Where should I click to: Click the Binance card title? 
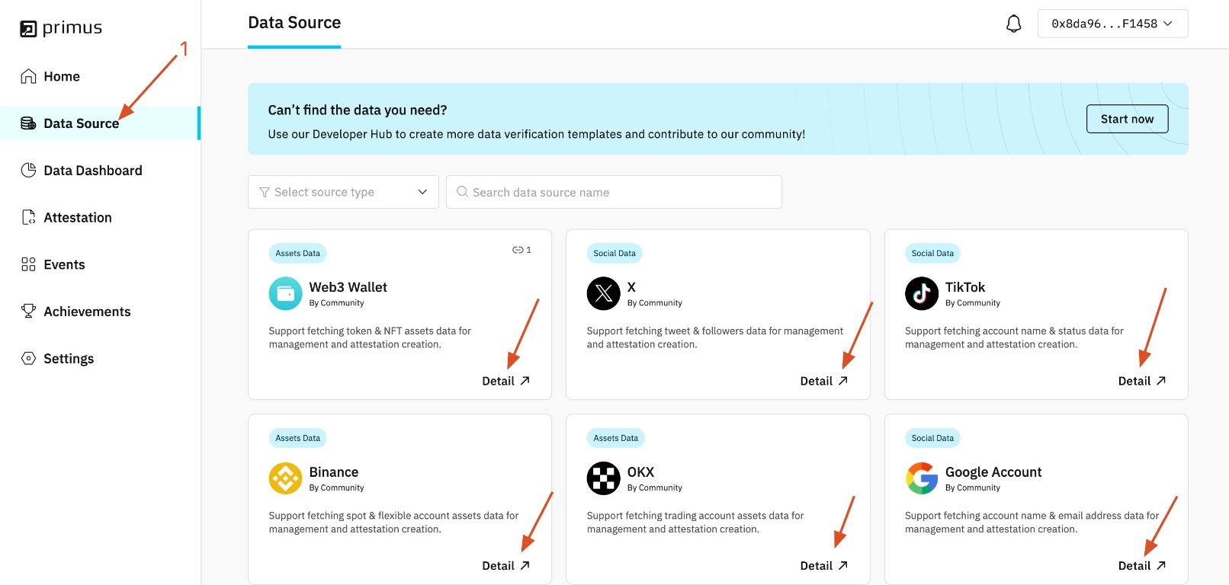(334, 472)
